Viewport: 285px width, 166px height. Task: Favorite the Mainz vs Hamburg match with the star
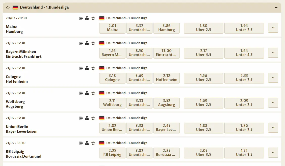(93, 18)
